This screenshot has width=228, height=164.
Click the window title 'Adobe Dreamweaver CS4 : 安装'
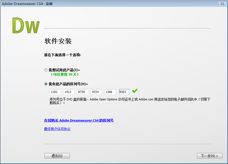(27, 4)
